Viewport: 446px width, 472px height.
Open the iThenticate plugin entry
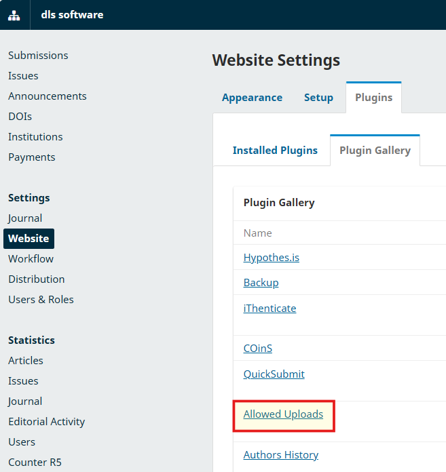pos(270,309)
